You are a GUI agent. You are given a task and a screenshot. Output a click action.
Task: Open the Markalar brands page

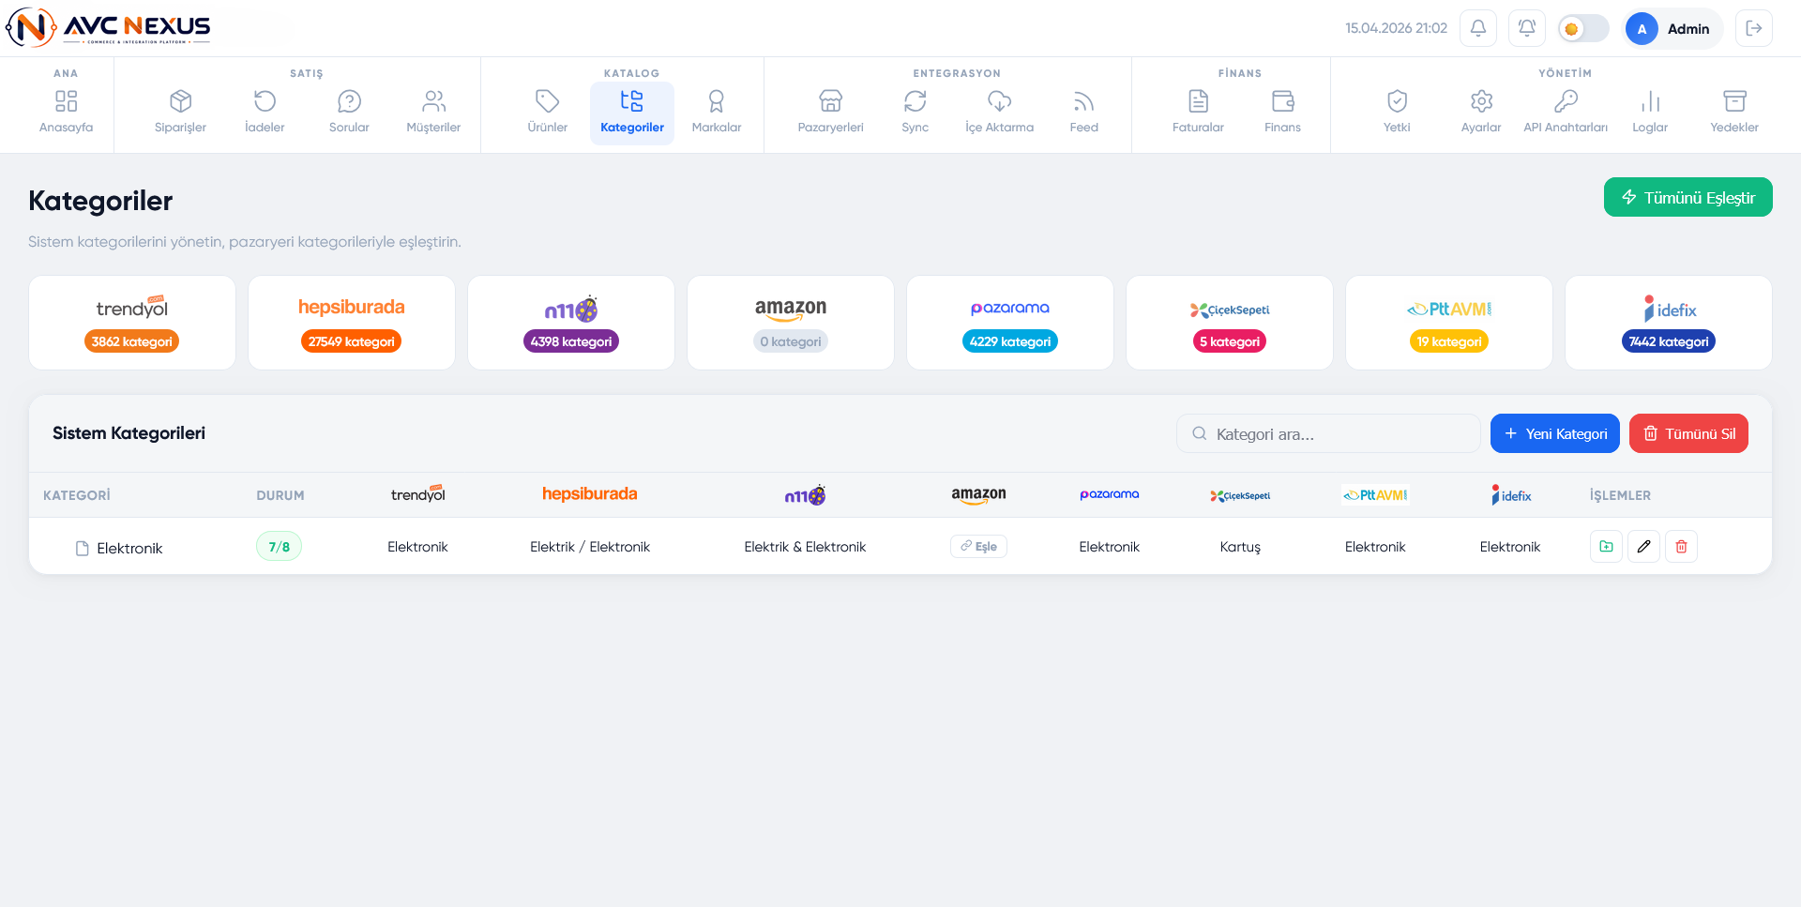[717, 113]
